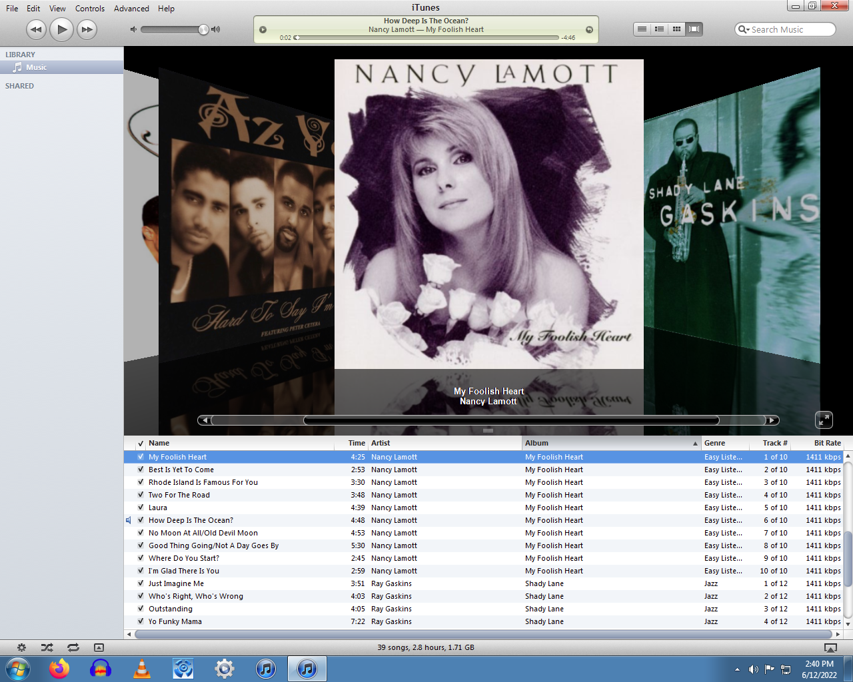Open the File menu
Image resolution: width=853 pixels, height=682 pixels.
[12, 9]
